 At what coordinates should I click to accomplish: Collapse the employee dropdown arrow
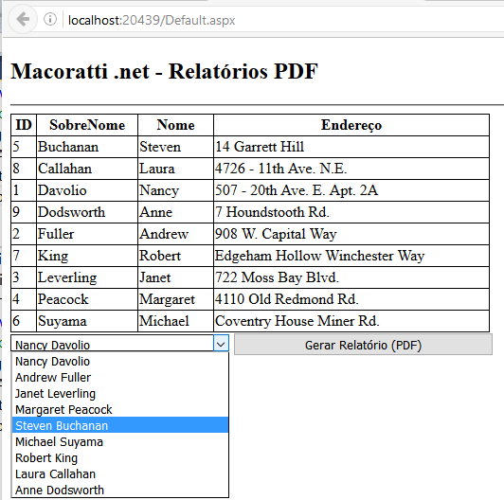221,344
